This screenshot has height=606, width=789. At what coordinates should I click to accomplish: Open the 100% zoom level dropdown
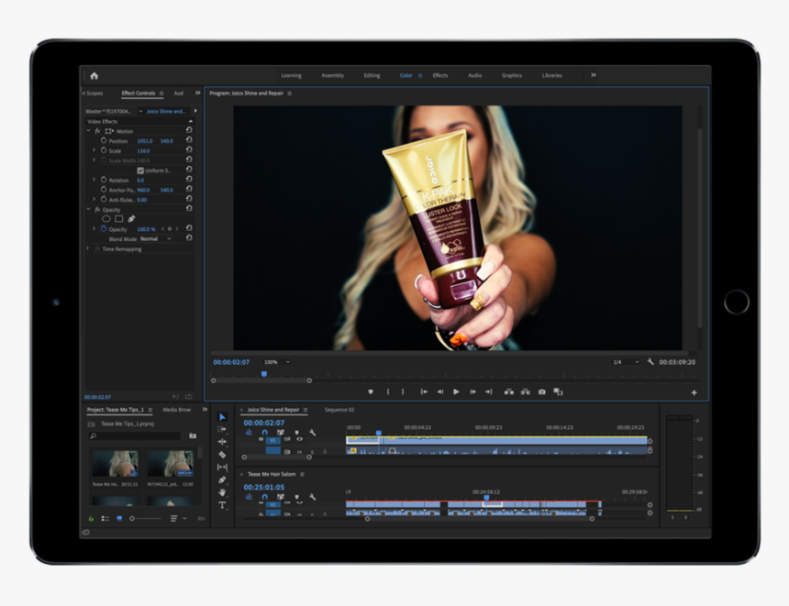(276, 362)
